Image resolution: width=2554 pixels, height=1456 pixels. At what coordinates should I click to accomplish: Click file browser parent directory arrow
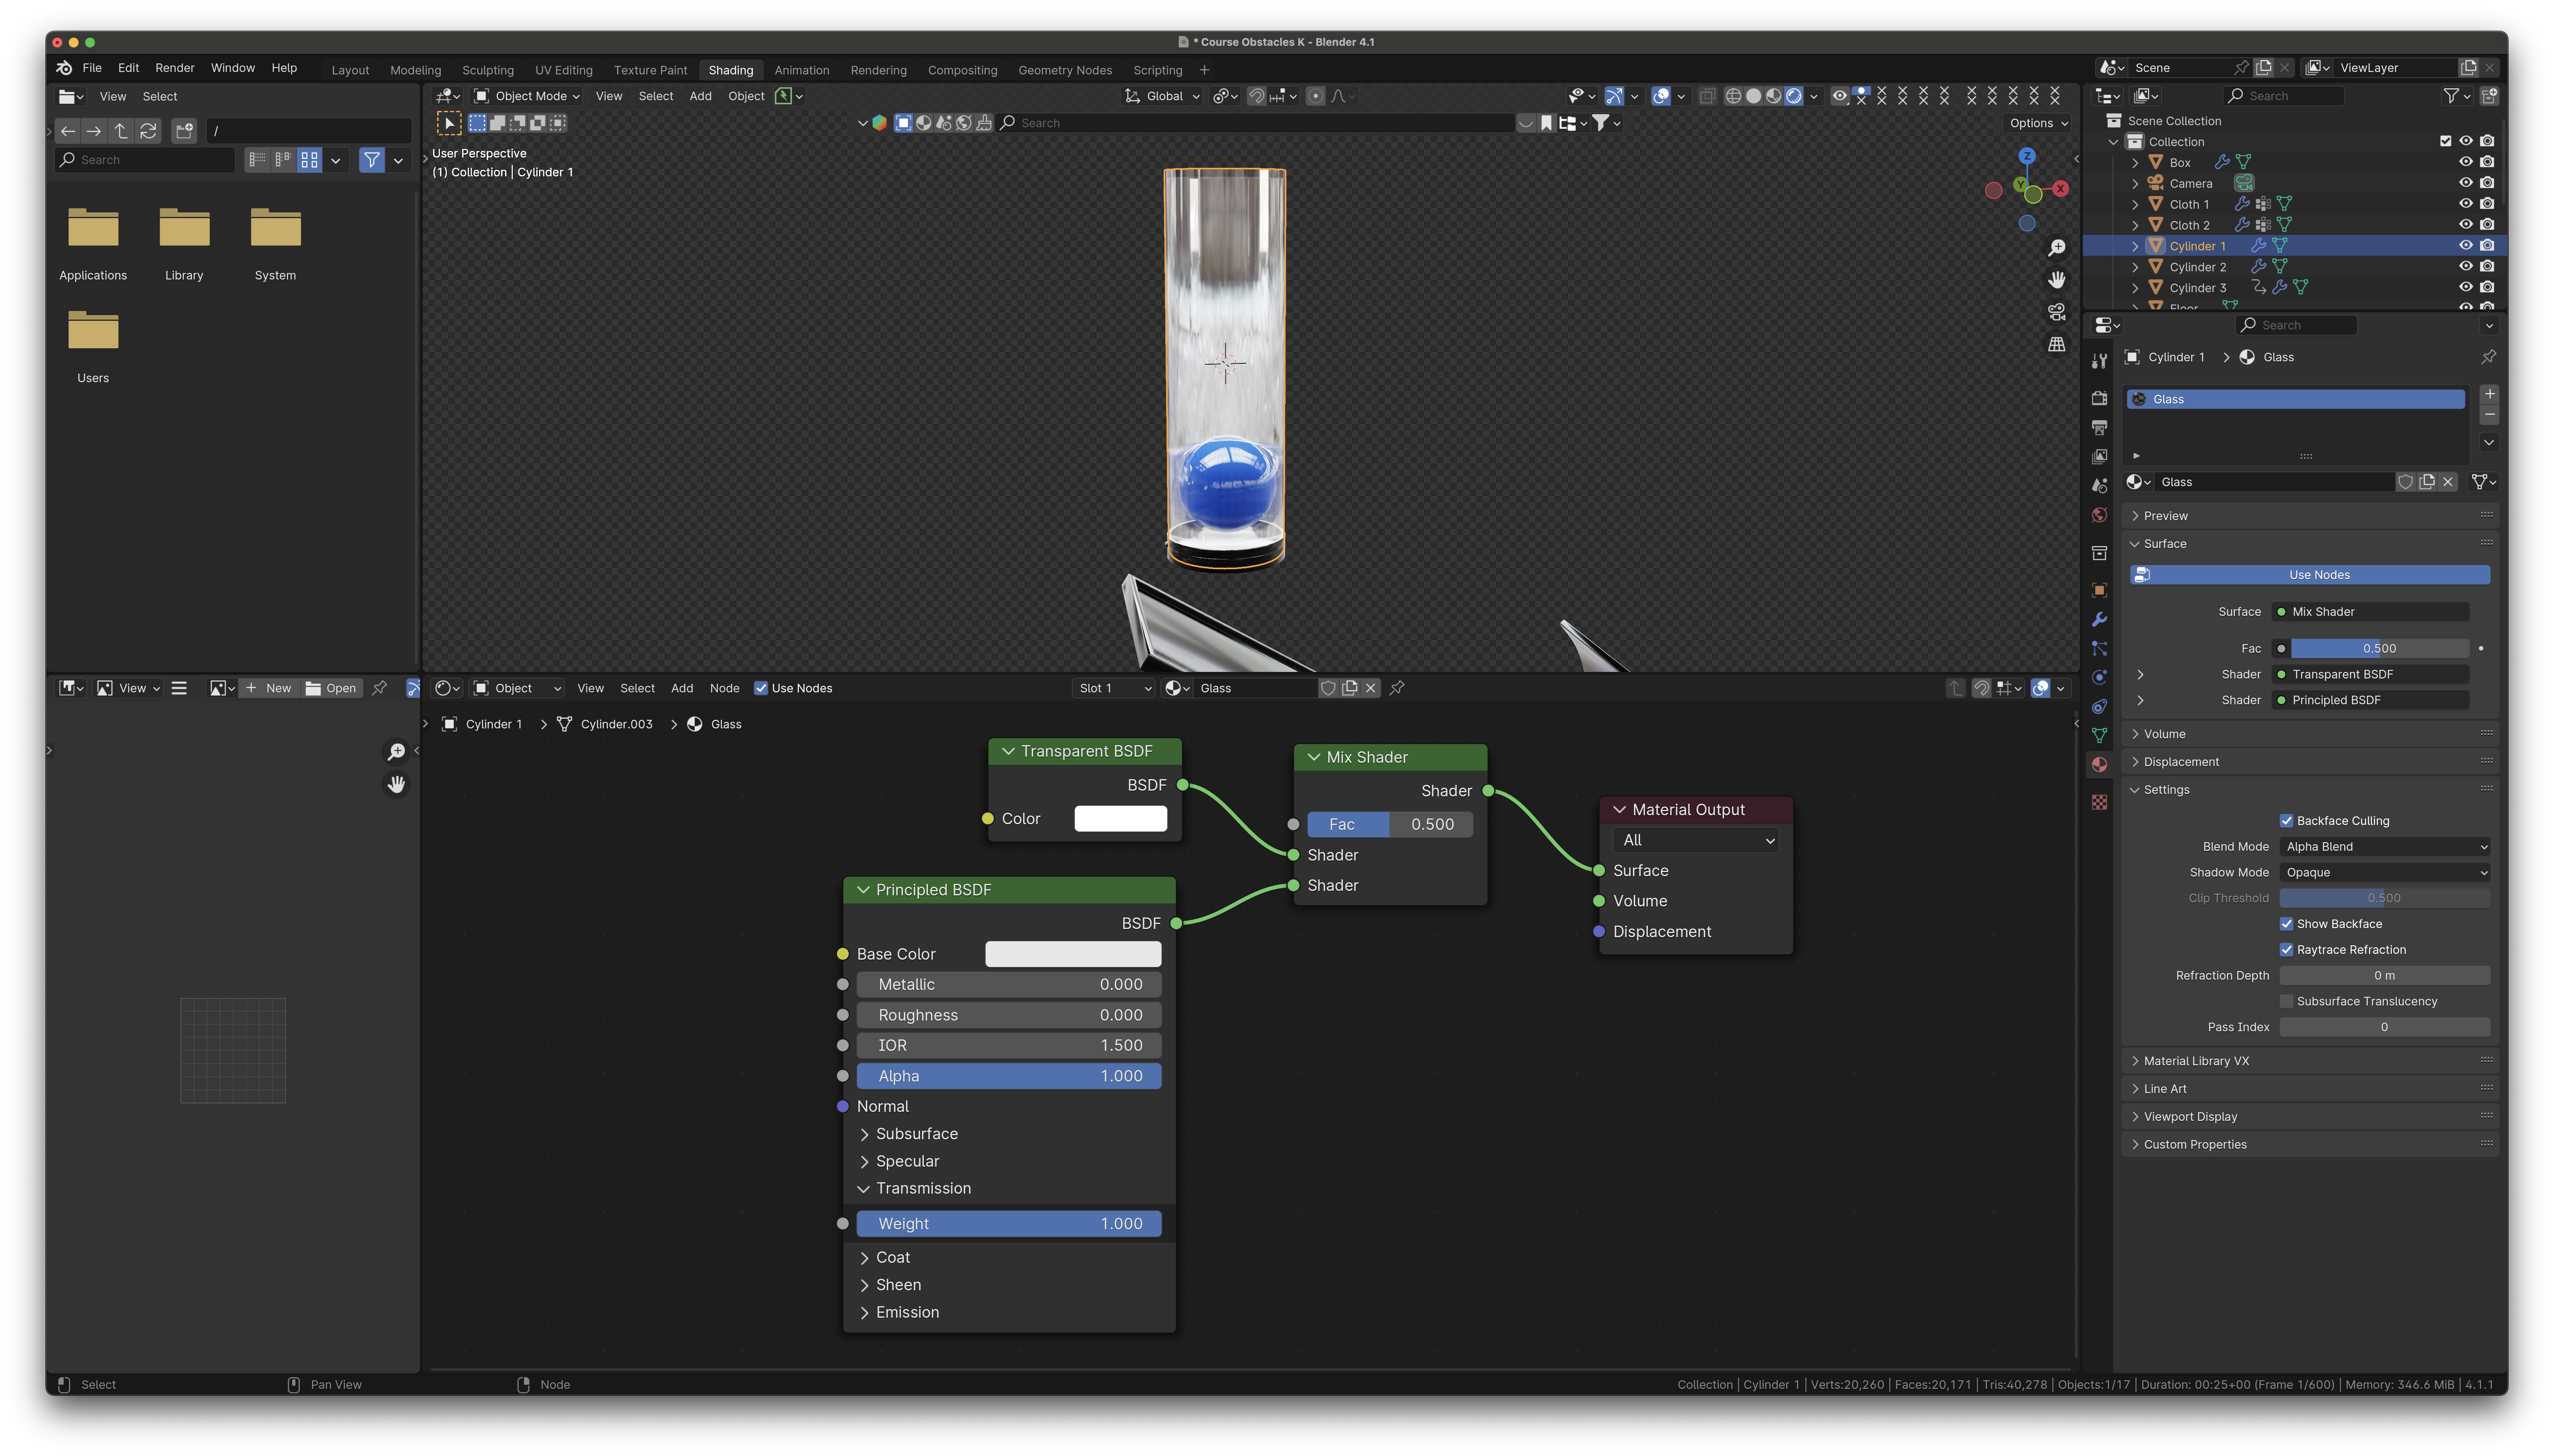tap(121, 131)
